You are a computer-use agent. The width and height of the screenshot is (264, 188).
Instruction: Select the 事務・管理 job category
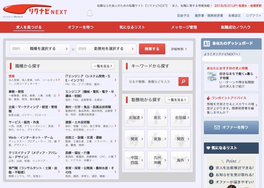coord(34,95)
